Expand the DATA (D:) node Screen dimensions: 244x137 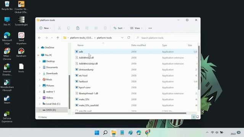tap(40, 110)
